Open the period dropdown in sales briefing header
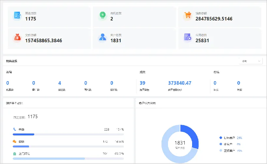 coord(251,61)
